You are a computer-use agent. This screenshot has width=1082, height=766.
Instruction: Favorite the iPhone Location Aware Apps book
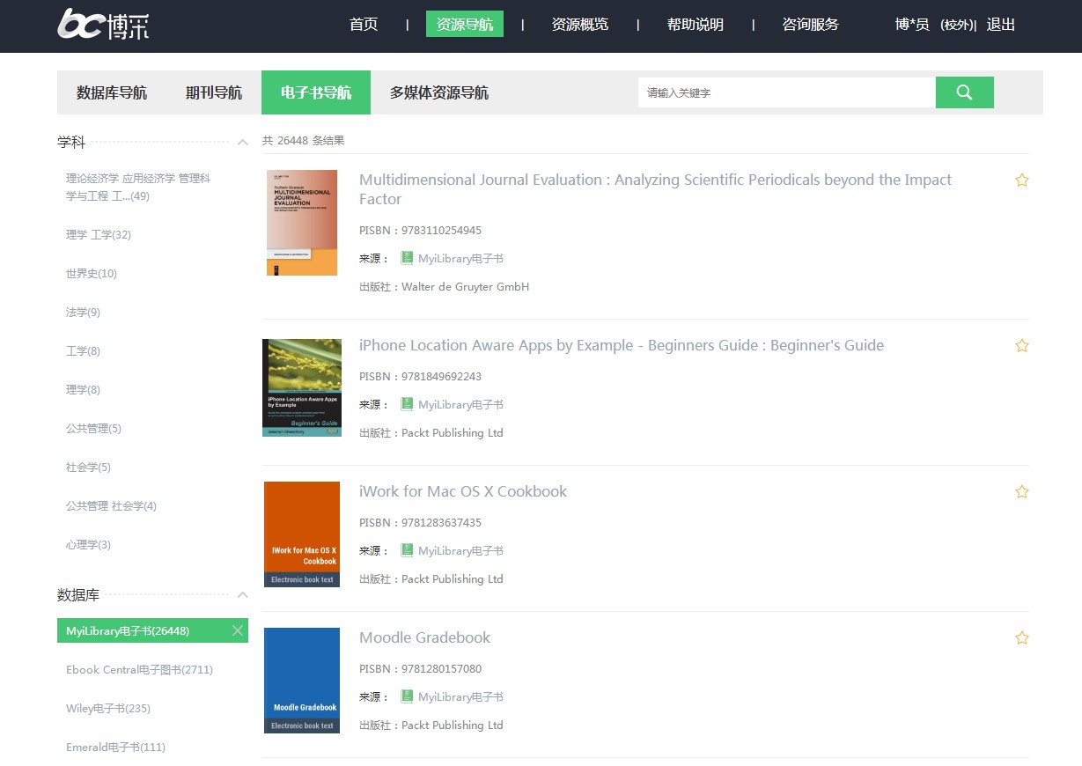click(1021, 346)
